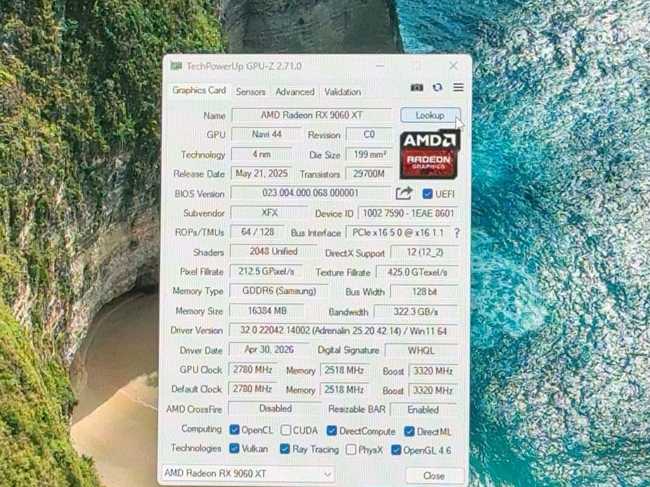Screen dimensions: 650x487
Task: Take a GPU-Z screenshot with camera icon
Action: [x=417, y=88]
